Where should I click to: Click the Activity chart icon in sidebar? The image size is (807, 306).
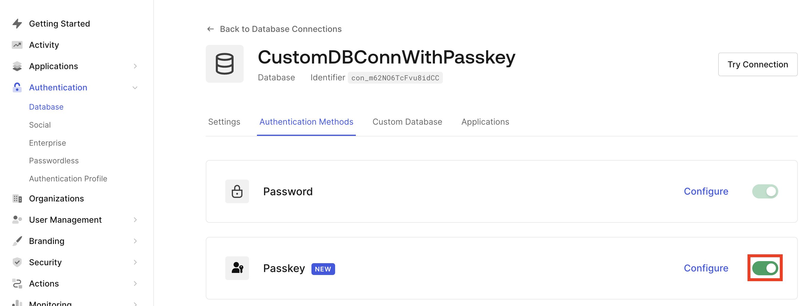(x=17, y=45)
